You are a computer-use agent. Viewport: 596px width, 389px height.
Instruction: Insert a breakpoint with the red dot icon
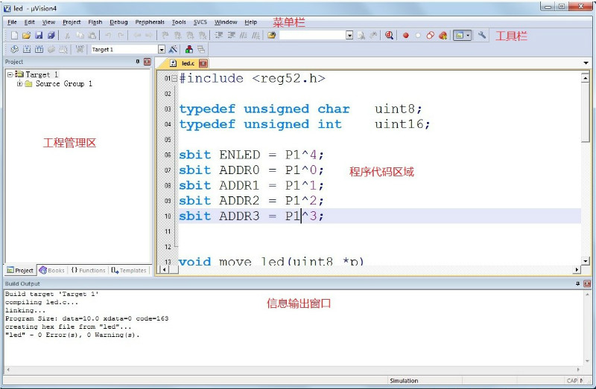point(406,35)
